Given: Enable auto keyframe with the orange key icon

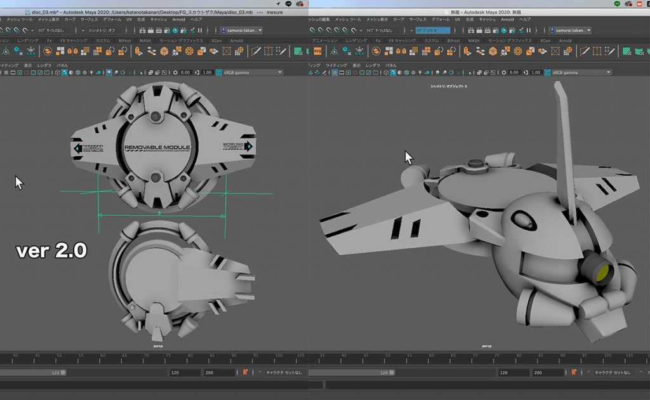Looking at the screenshot, I should (245, 372).
